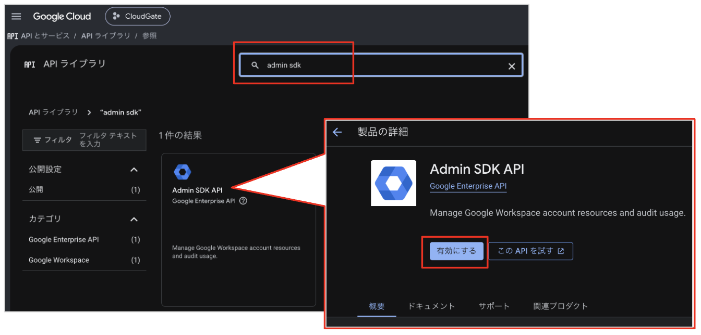Click the large Admin SDK API logo

394,183
